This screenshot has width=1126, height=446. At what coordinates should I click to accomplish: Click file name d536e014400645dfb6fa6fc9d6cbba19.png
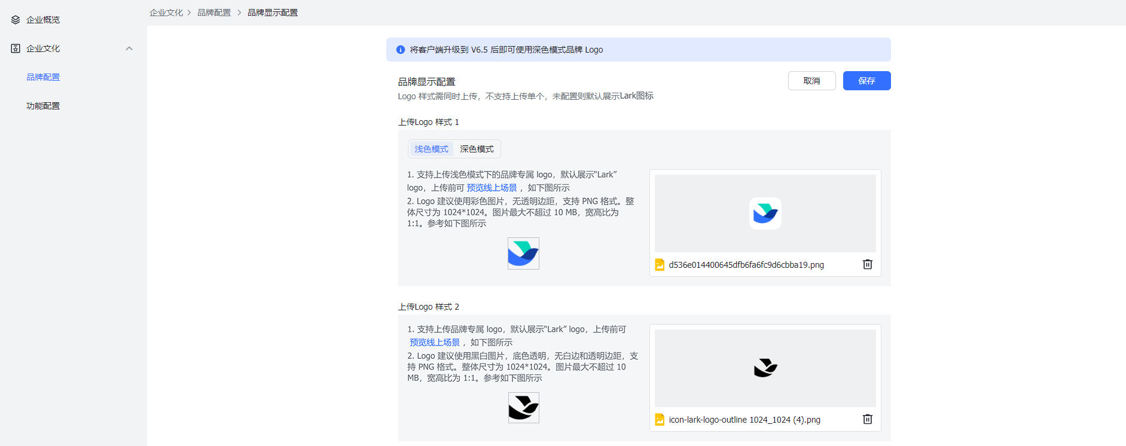[746, 265]
